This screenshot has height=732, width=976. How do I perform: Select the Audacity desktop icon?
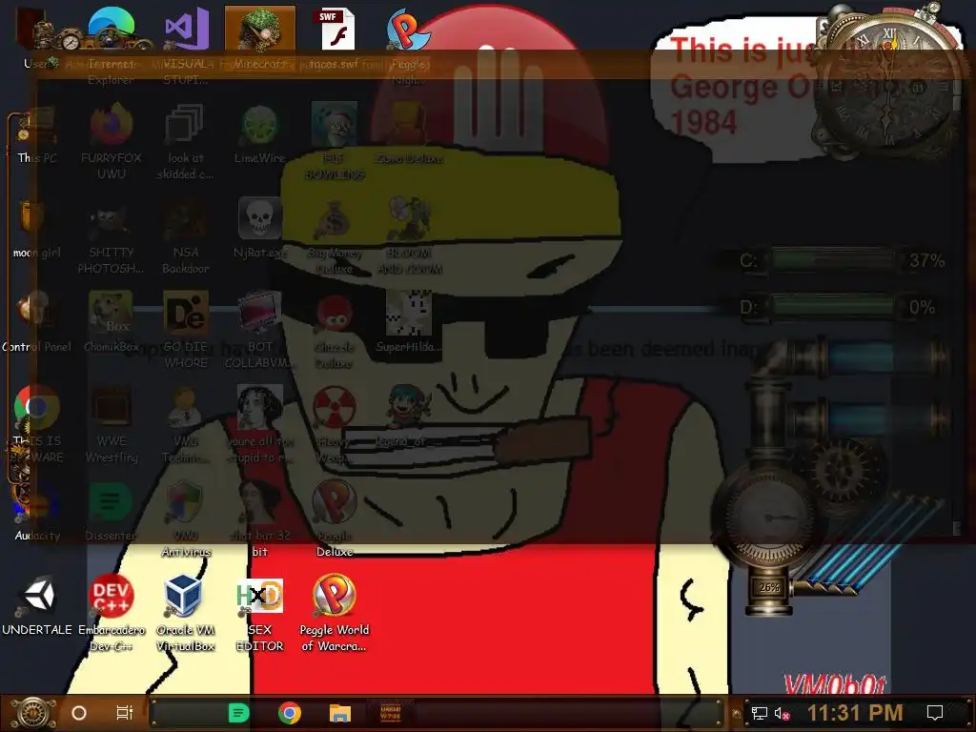pyautogui.click(x=36, y=512)
